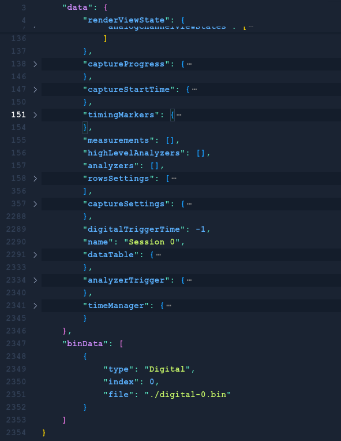Image resolution: width=341 pixels, height=441 pixels.
Task: Expand the analyzerTrigger fold chevron
Action: pyautogui.click(x=35, y=280)
